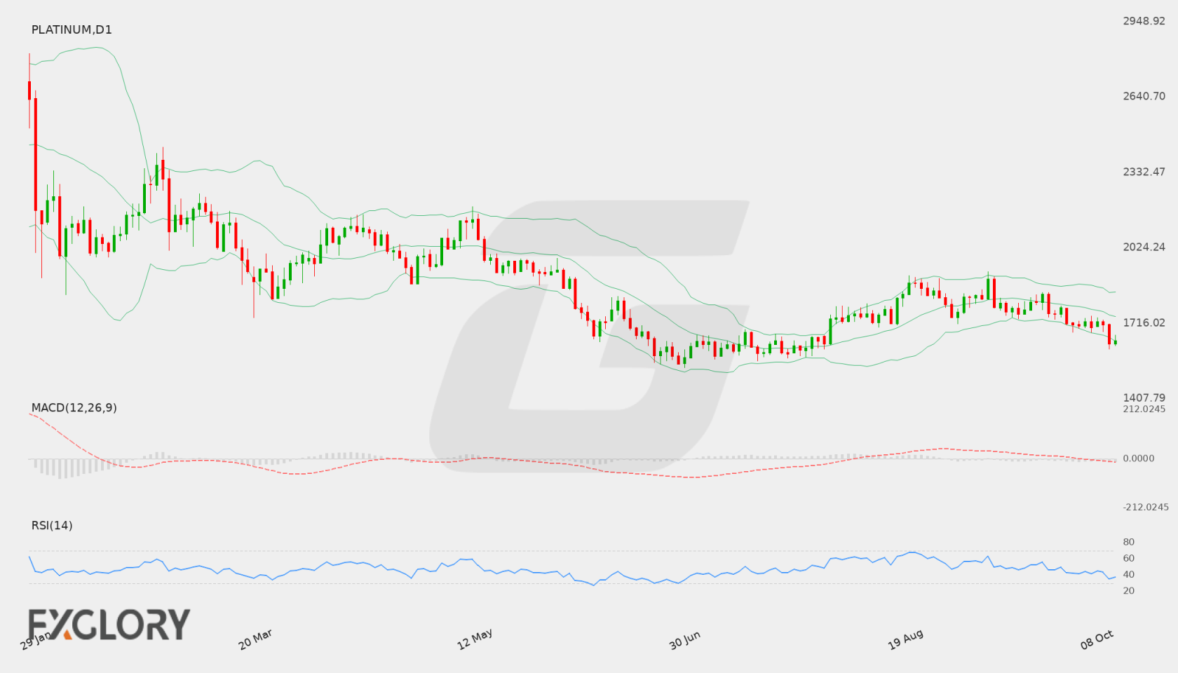
Task: Click the 30 Jun date label
Action: 684,640
